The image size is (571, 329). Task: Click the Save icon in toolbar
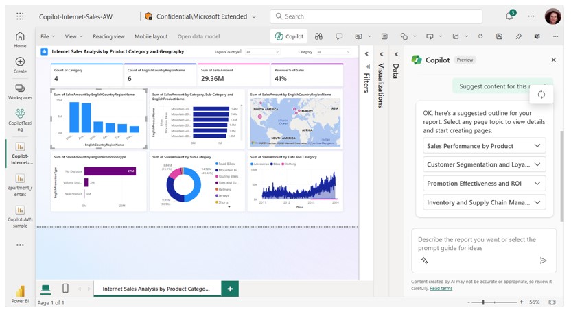(x=499, y=36)
